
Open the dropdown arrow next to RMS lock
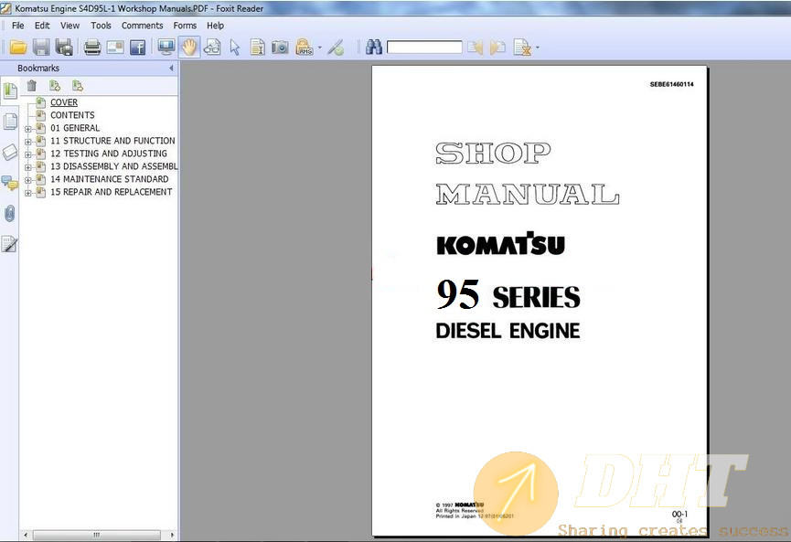tap(319, 48)
